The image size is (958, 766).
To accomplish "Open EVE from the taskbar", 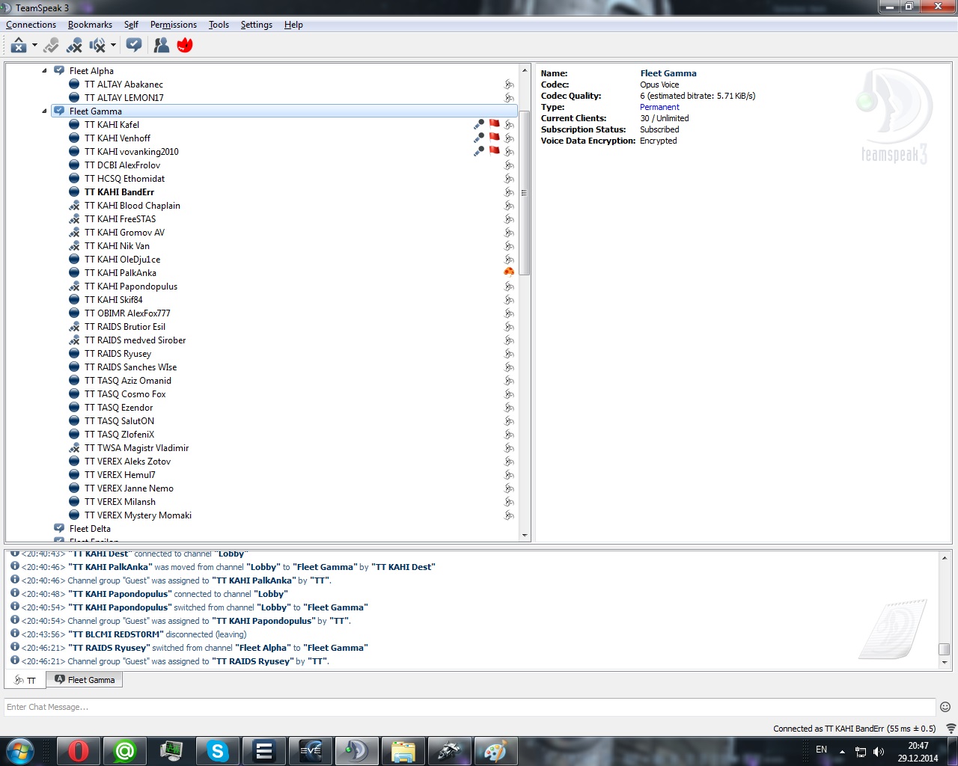I will [x=310, y=751].
